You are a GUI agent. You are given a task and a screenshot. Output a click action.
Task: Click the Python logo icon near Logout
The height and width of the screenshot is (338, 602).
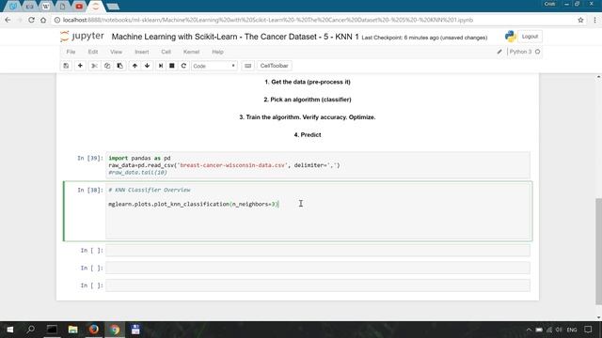point(510,37)
